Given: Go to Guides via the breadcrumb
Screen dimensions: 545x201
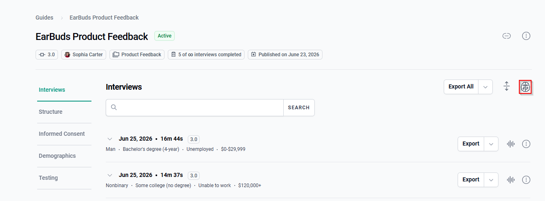Looking at the screenshot, I should pos(44,18).
